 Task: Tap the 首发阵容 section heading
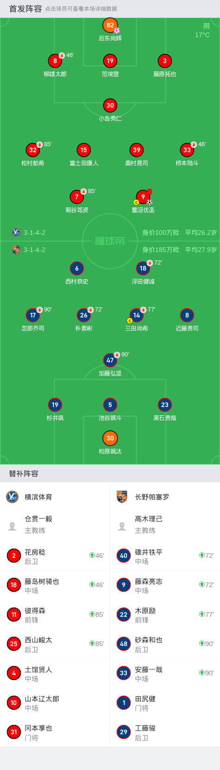click(x=25, y=9)
